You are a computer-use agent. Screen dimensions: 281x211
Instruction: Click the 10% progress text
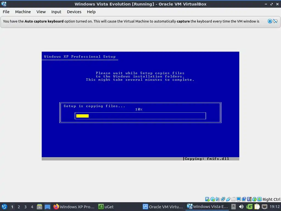tap(139, 109)
